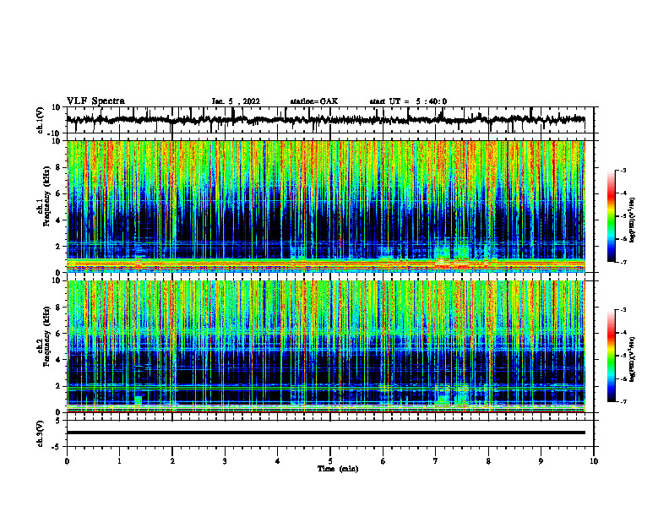Click the ch.2 colorbar 'log(PSD)' label
The height and width of the screenshot is (517, 669).
tap(633, 359)
